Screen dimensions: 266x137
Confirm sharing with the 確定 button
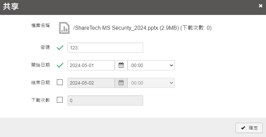click(x=249, y=128)
